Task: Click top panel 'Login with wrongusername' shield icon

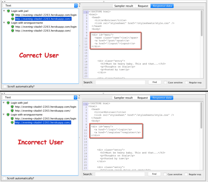Action: pyautogui.click(x=8, y=23)
